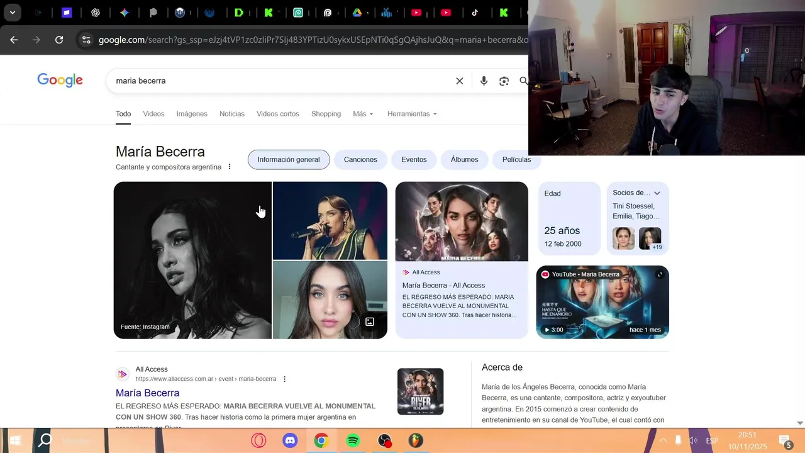Select the Álbumes chip

click(464, 159)
